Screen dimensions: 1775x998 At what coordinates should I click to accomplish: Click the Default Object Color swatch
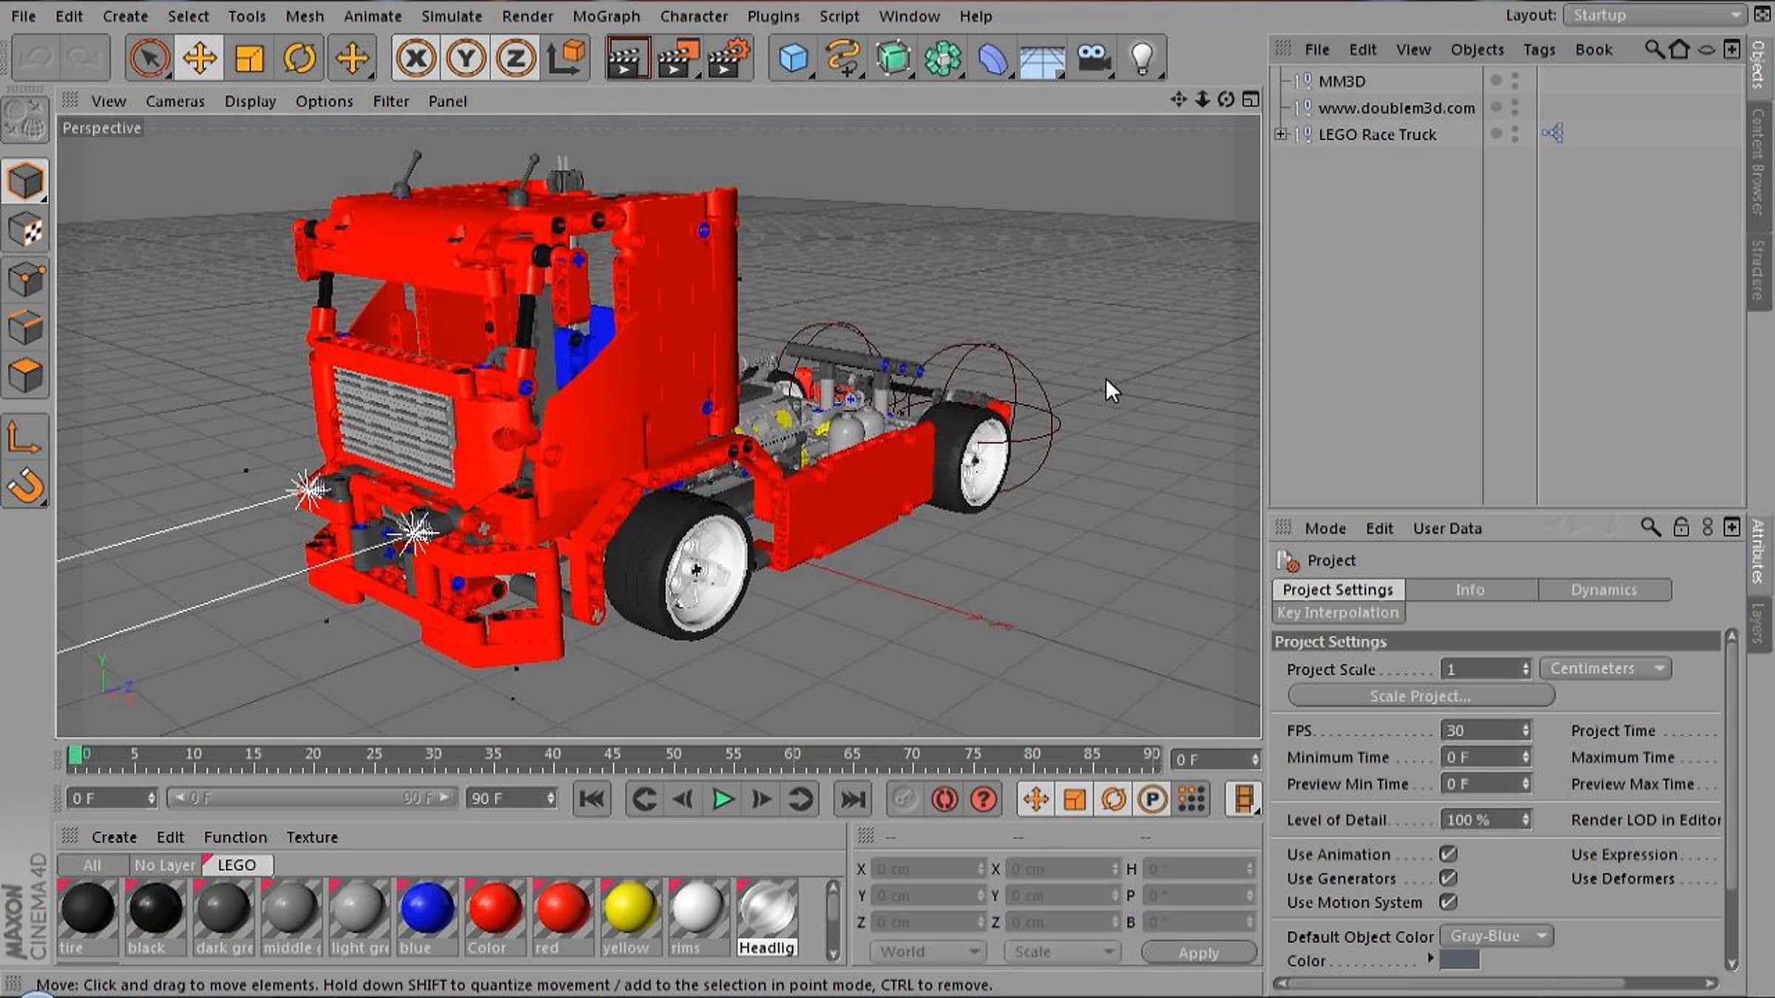tap(1459, 960)
